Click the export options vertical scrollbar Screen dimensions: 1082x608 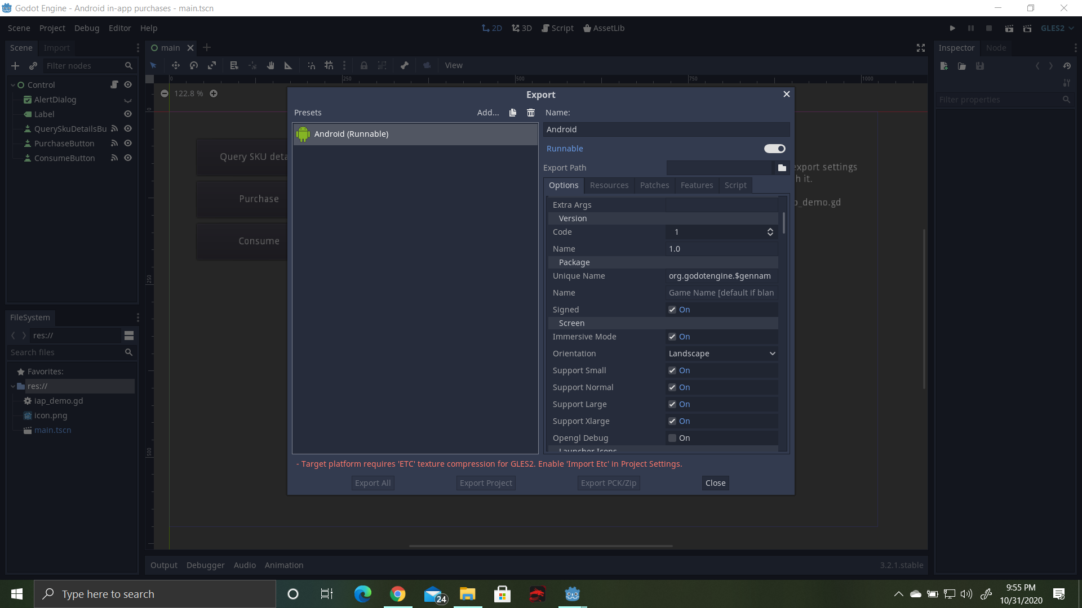(783, 223)
